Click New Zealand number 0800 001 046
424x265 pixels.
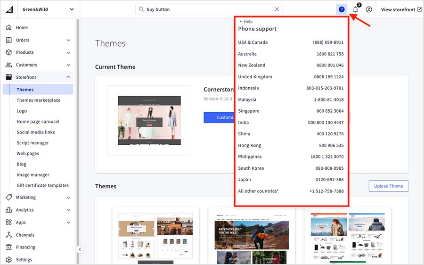click(x=330, y=65)
